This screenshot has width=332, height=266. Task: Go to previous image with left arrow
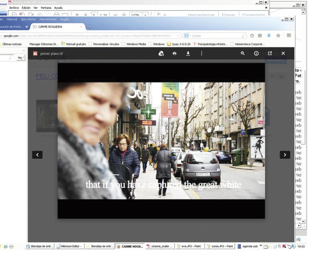(37, 155)
